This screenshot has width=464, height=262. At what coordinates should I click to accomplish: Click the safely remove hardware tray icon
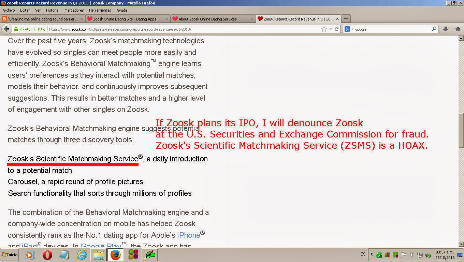click(427, 255)
